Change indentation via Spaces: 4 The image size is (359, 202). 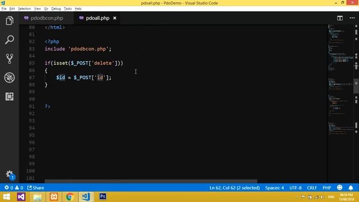pos(274,188)
